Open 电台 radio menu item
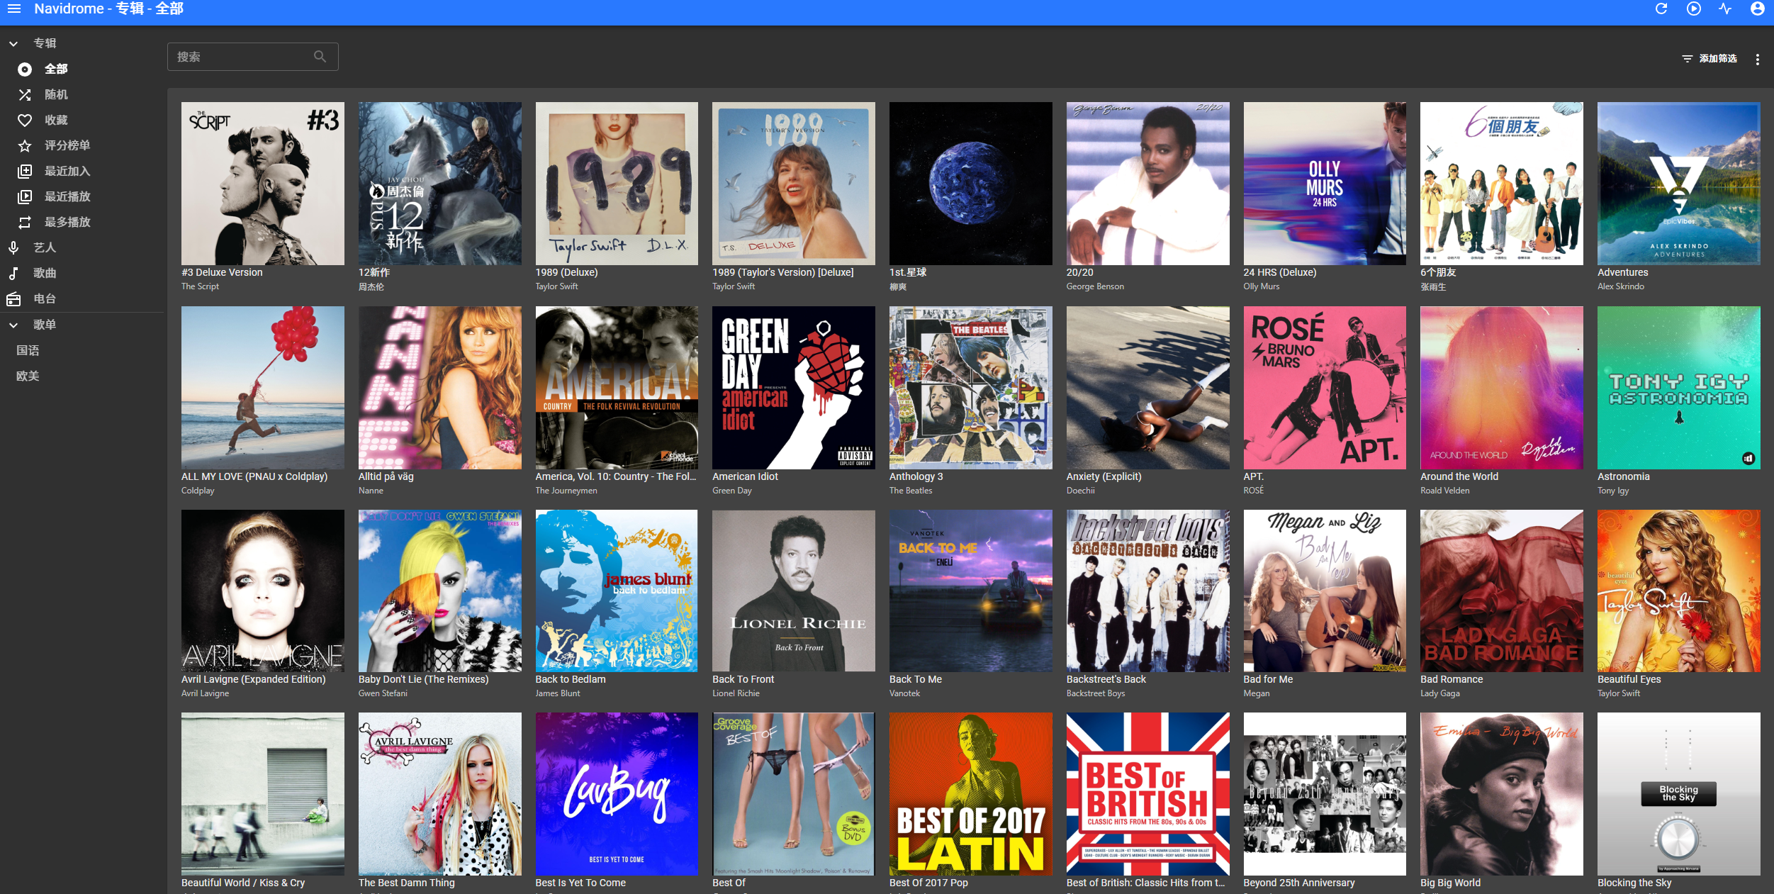Screen dimensions: 1774x894 point(82,298)
